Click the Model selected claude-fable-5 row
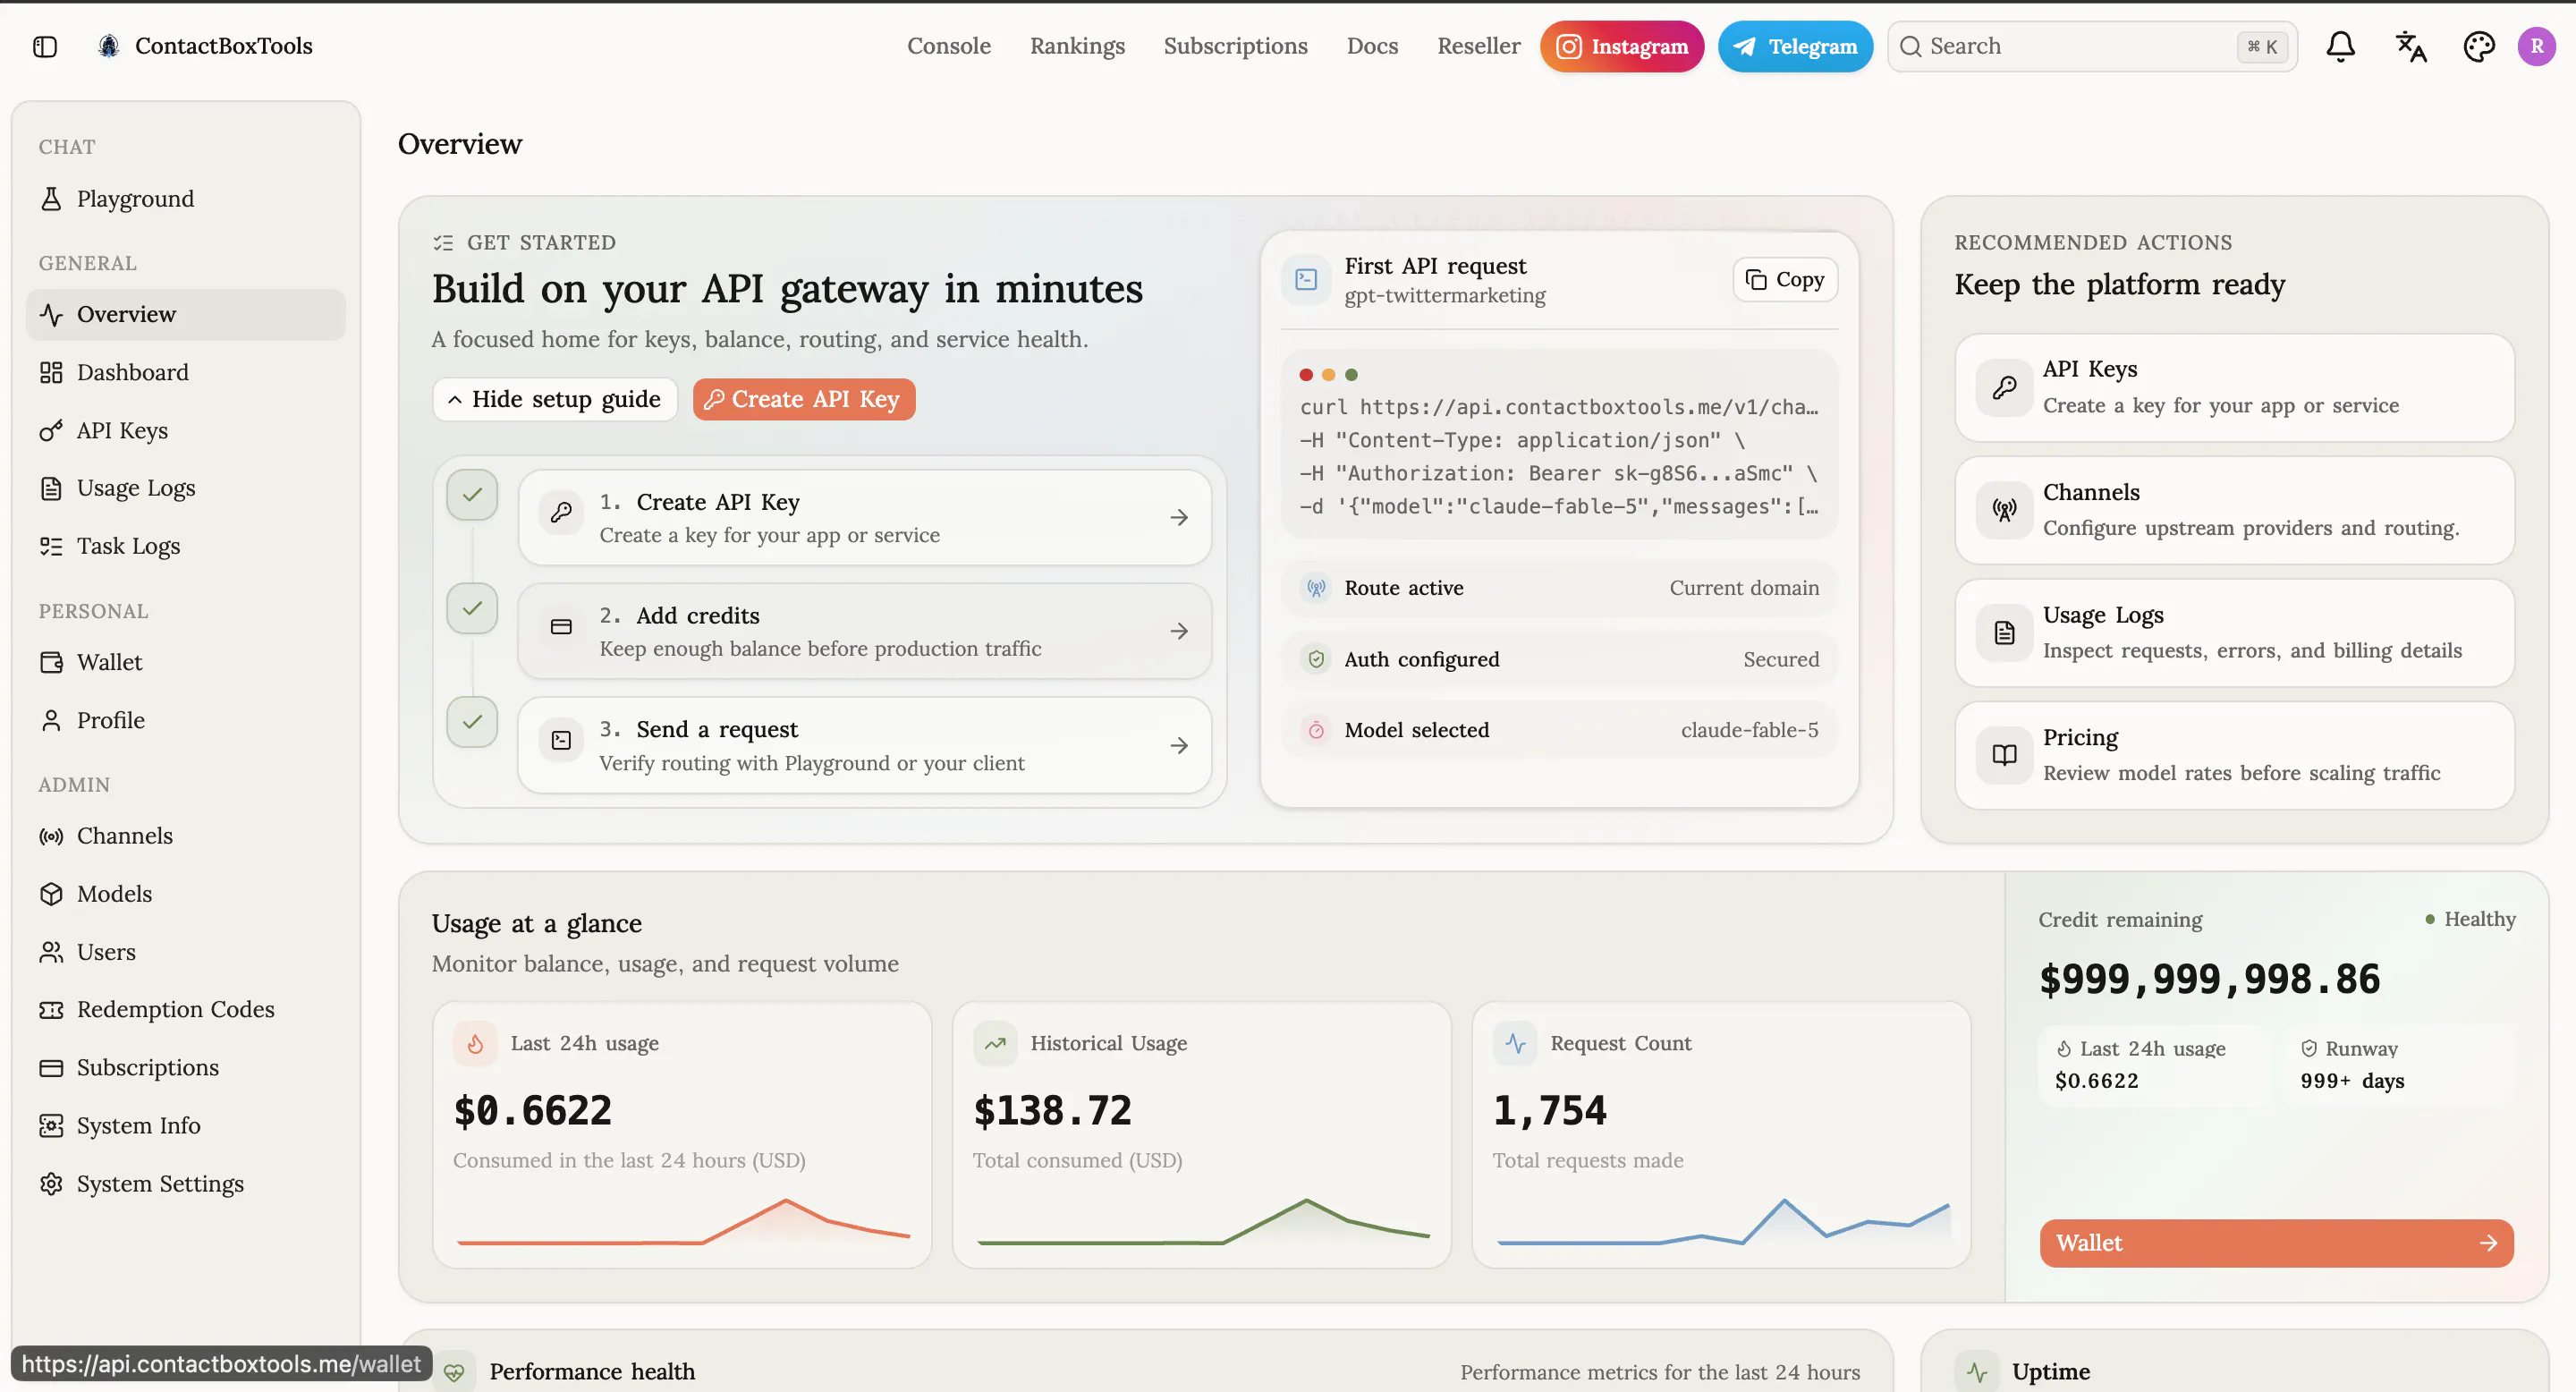Screen dimensions: 2576x1392 click(x=1559, y=731)
